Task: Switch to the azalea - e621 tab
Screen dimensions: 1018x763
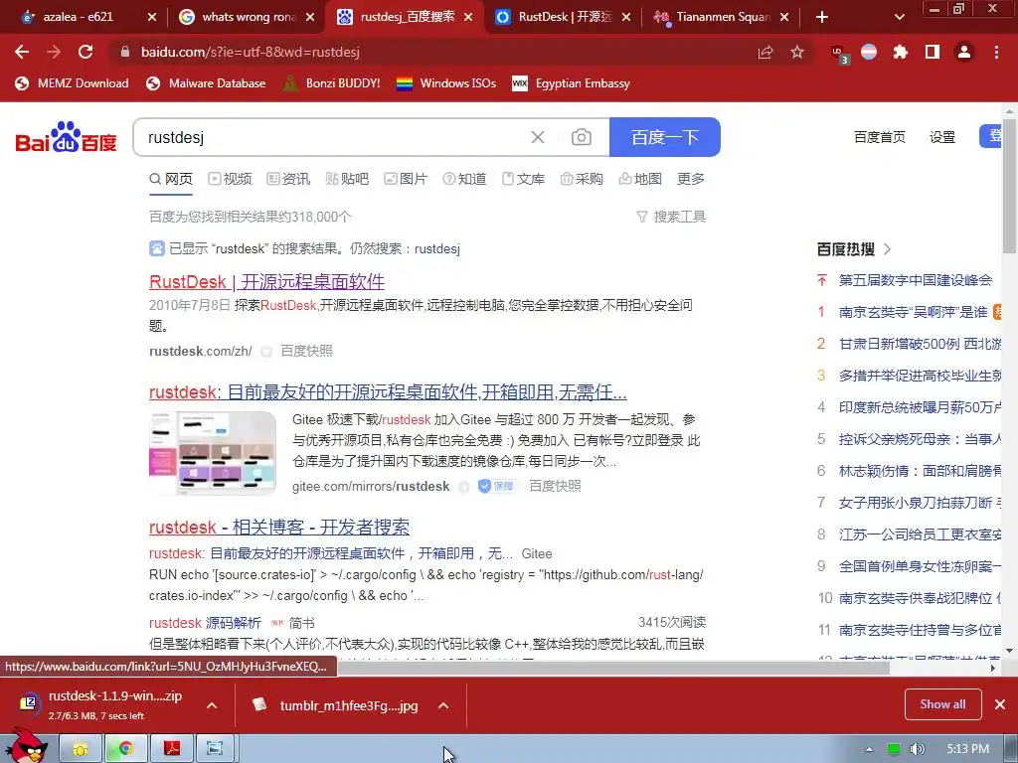Action: (83, 17)
